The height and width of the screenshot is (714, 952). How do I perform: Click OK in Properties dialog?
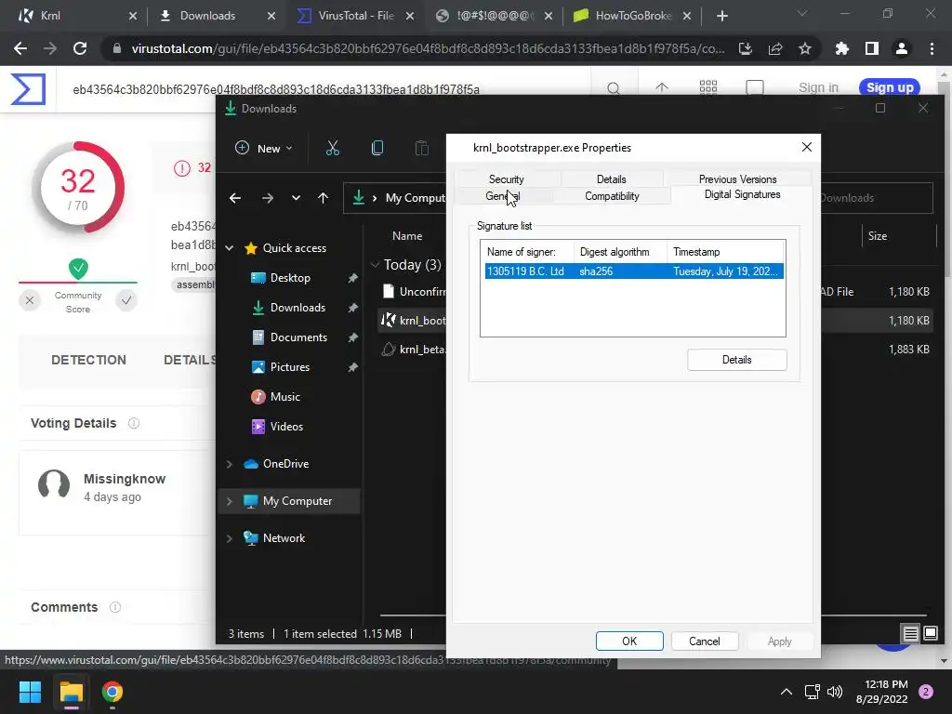click(629, 641)
